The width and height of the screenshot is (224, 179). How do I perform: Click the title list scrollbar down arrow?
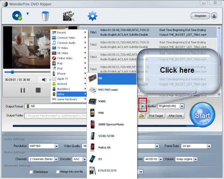tap(219, 94)
